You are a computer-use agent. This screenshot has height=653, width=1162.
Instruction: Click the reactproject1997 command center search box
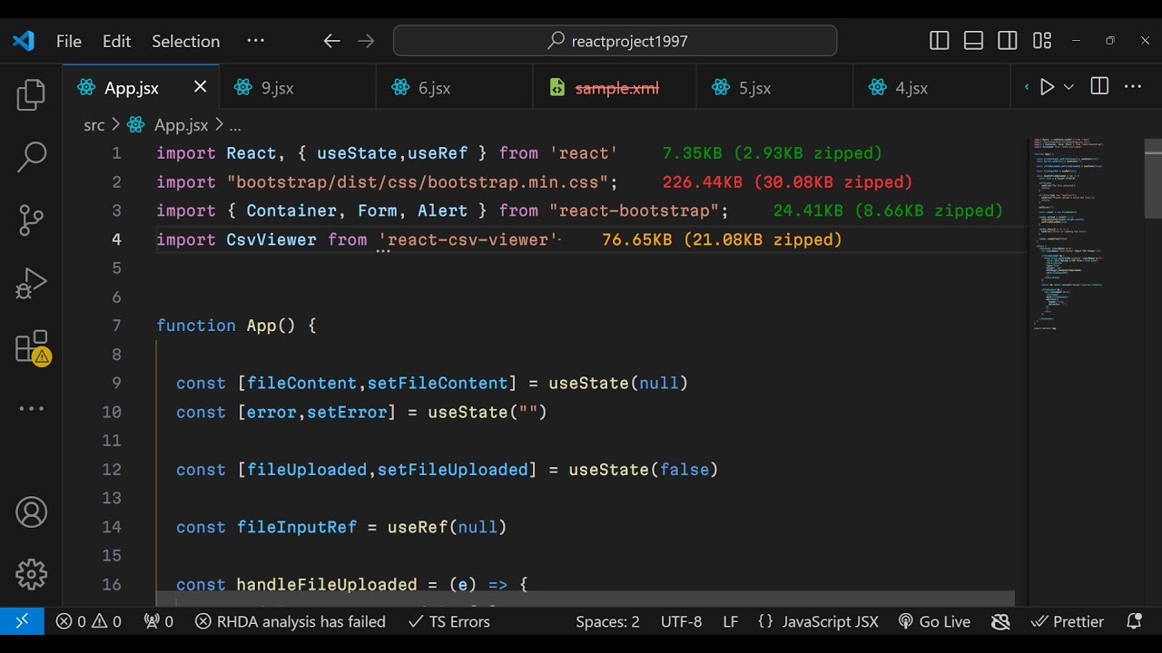(x=615, y=41)
